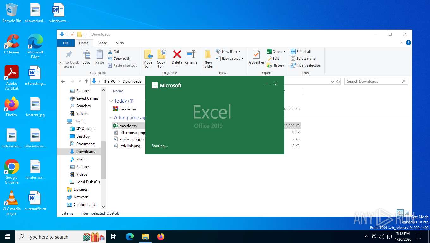
Task: Switch to details view button
Action: [400, 213]
